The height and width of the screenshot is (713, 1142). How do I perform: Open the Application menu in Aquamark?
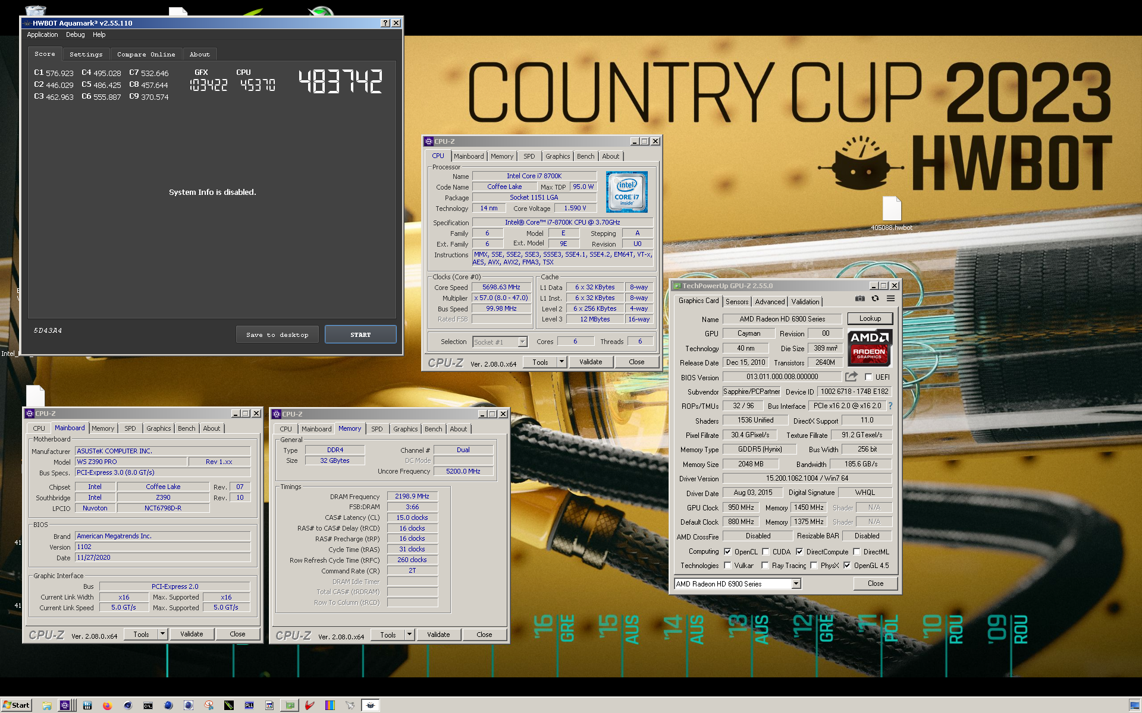[42, 34]
